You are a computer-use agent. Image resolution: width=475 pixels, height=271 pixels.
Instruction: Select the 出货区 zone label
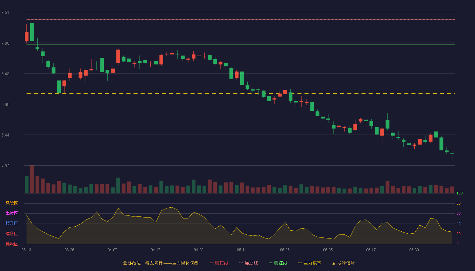tap(12, 213)
